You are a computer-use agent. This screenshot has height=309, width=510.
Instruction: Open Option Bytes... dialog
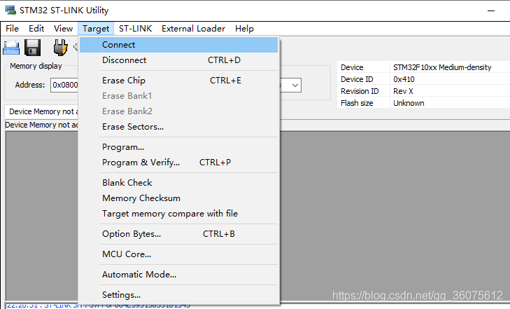tap(178, 234)
